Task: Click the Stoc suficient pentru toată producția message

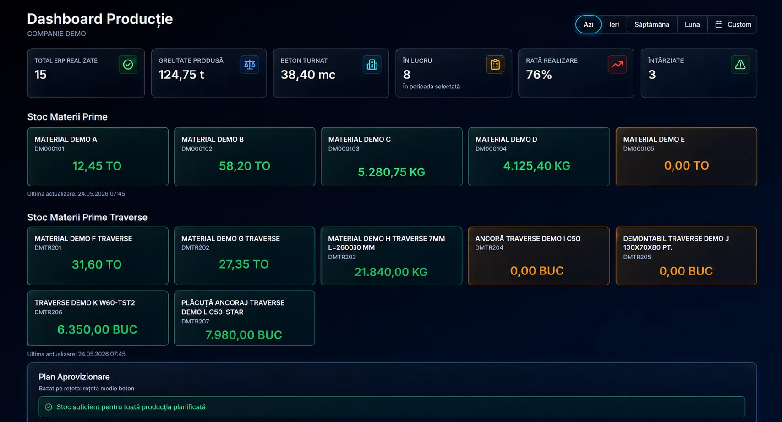Action: coord(131,407)
